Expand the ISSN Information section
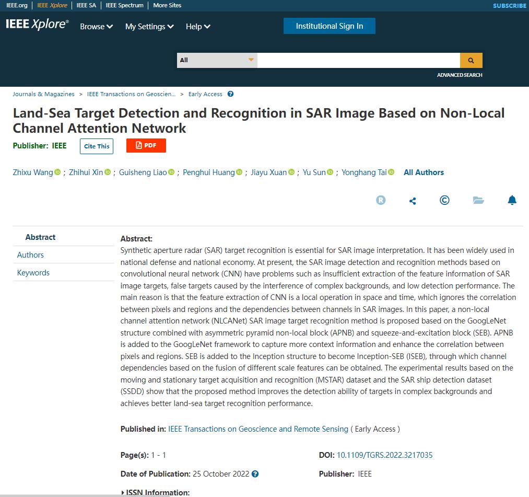 [155, 492]
